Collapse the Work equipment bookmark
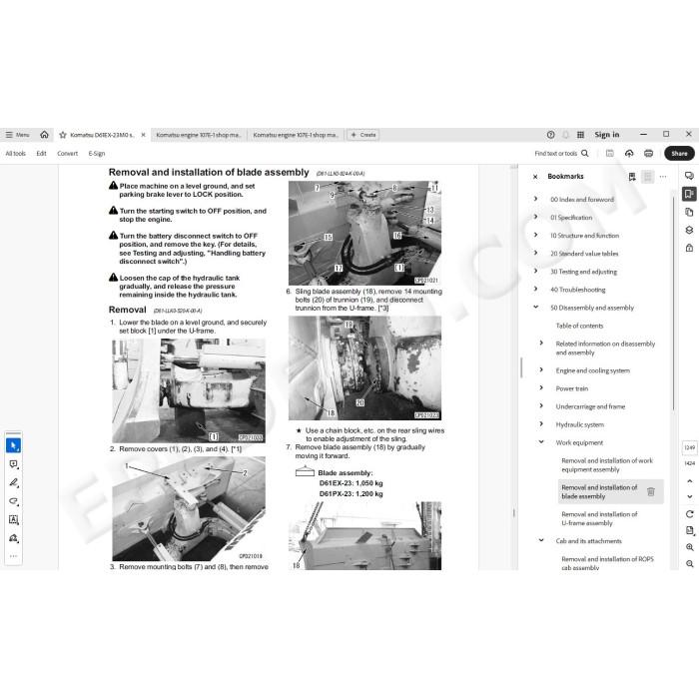 point(541,442)
